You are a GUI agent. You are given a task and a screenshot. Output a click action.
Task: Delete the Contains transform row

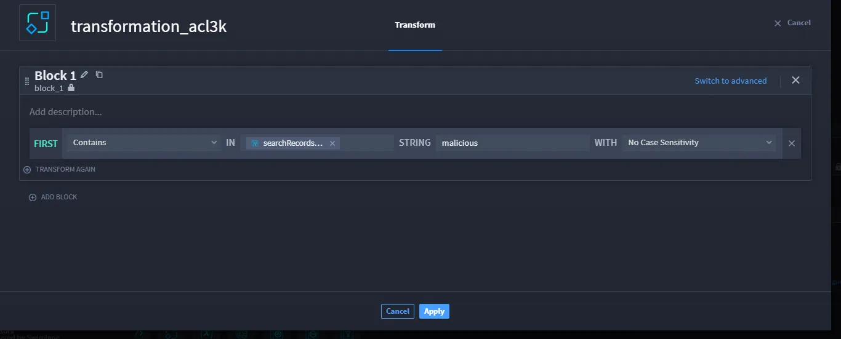tap(792, 143)
